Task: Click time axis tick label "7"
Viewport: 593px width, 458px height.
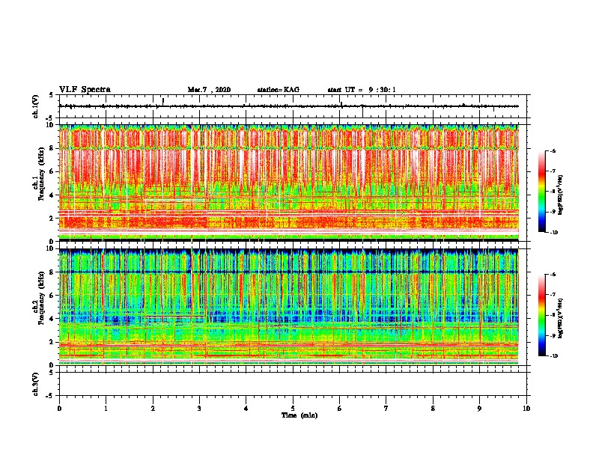Action: (386, 408)
